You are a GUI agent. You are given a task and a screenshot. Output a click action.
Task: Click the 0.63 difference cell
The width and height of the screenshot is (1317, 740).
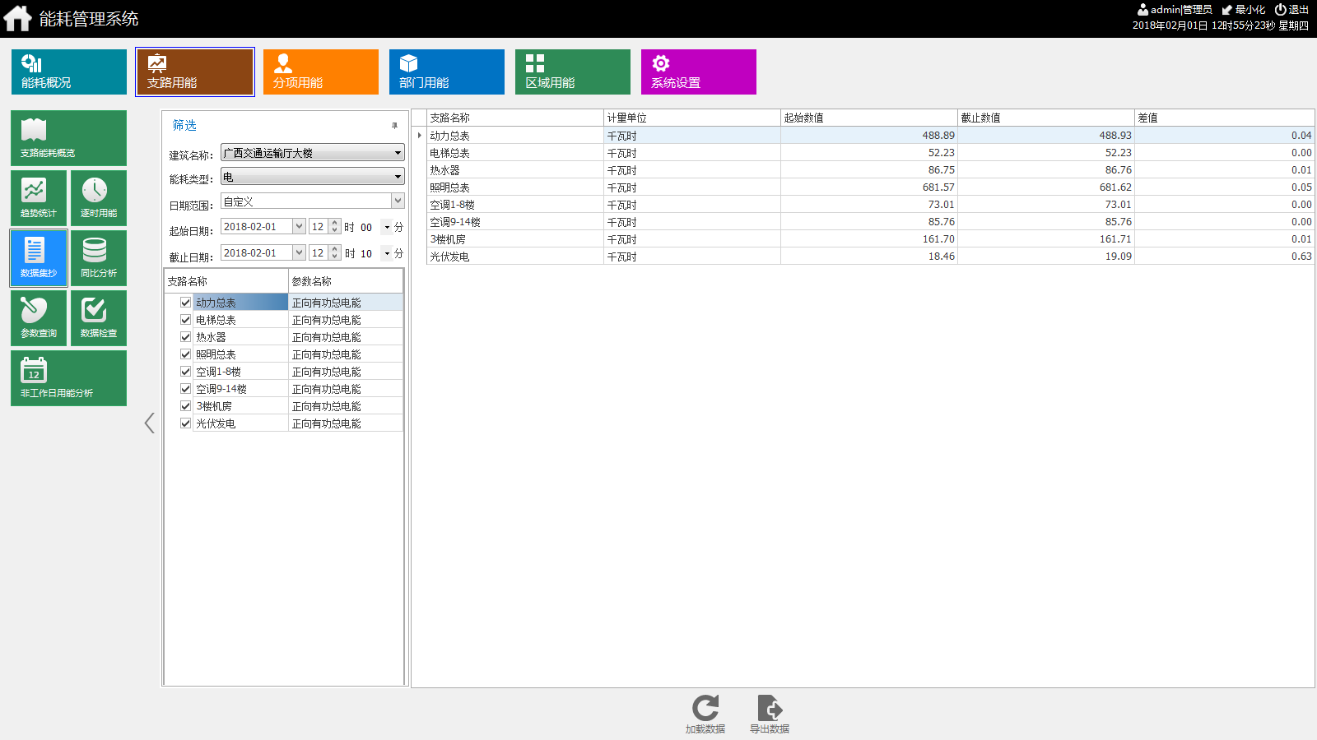1224,257
